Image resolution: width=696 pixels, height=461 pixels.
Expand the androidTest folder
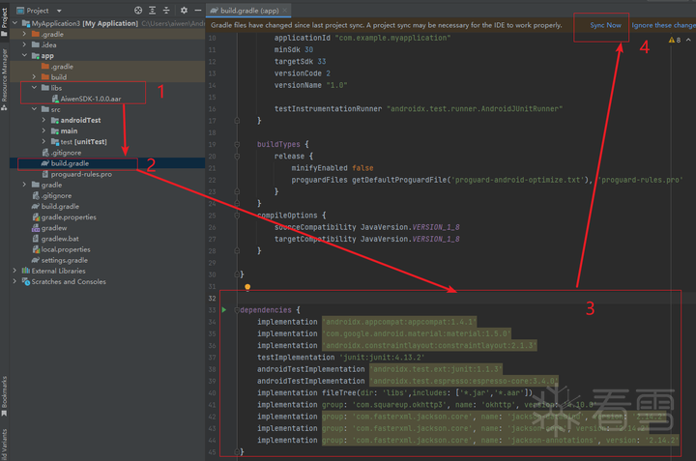(x=43, y=120)
